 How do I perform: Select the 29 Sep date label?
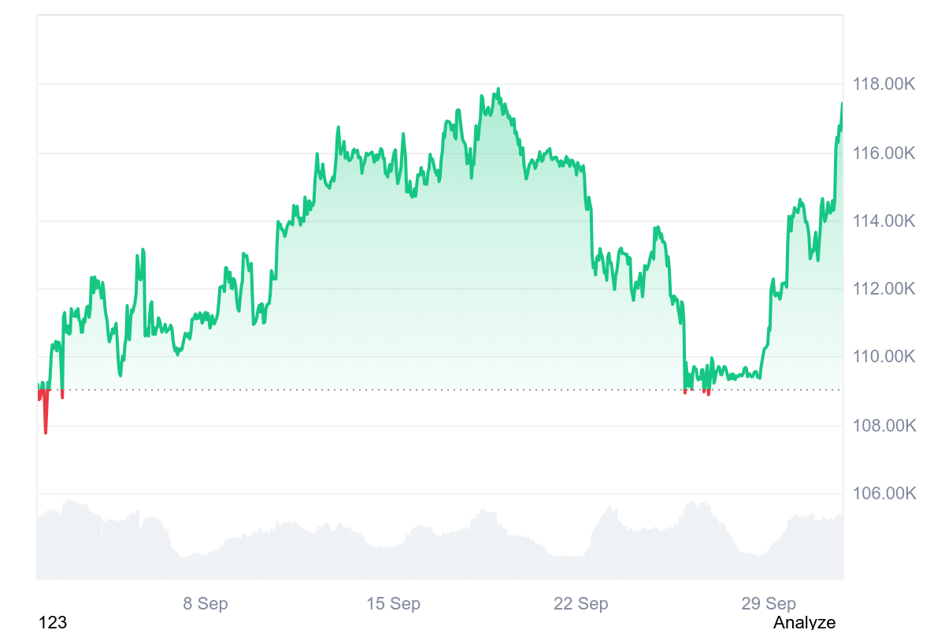pos(769,604)
